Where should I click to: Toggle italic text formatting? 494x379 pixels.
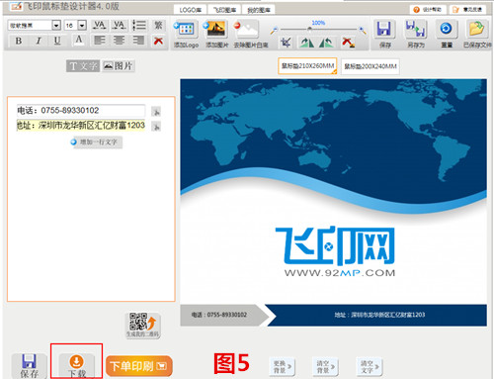pos(39,41)
